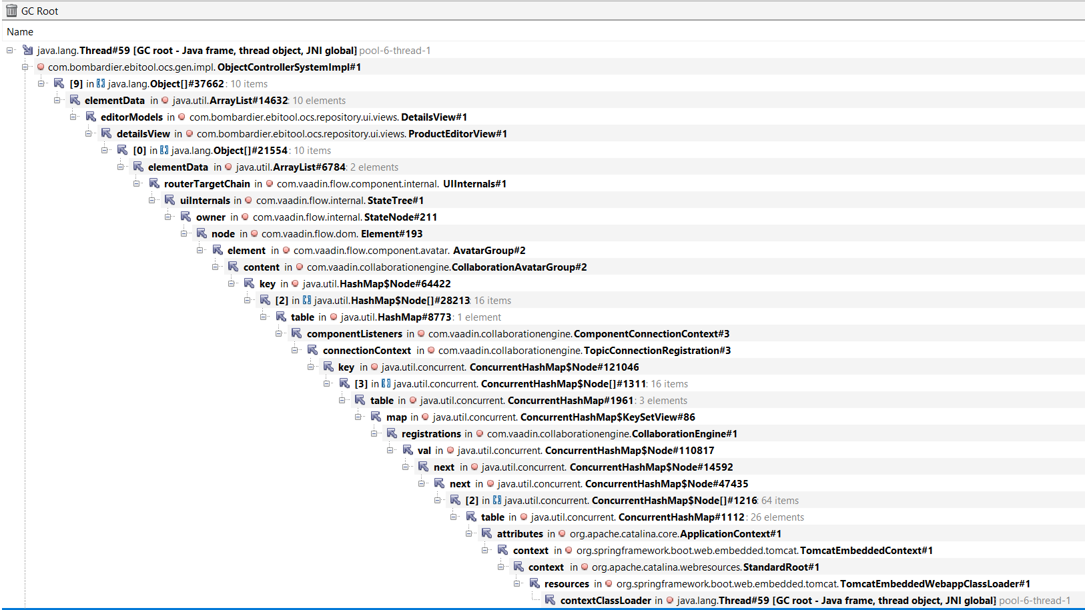Click the array icon before java.lang.Object[]#37662
The width and height of the screenshot is (1085, 610).
(101, 83)
